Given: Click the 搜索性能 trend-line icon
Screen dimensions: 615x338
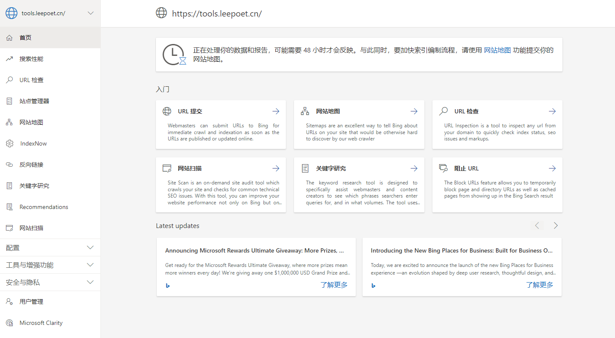Looking at the screenshot, I should pos(9,59).
